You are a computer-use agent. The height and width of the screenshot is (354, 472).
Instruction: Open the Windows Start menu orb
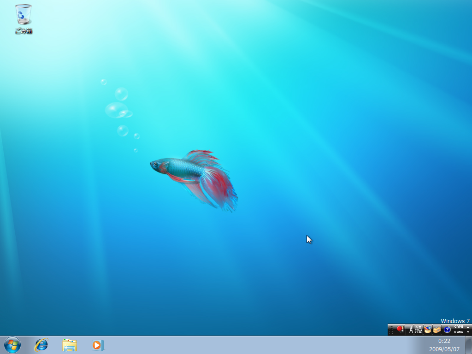click(12, 345)
